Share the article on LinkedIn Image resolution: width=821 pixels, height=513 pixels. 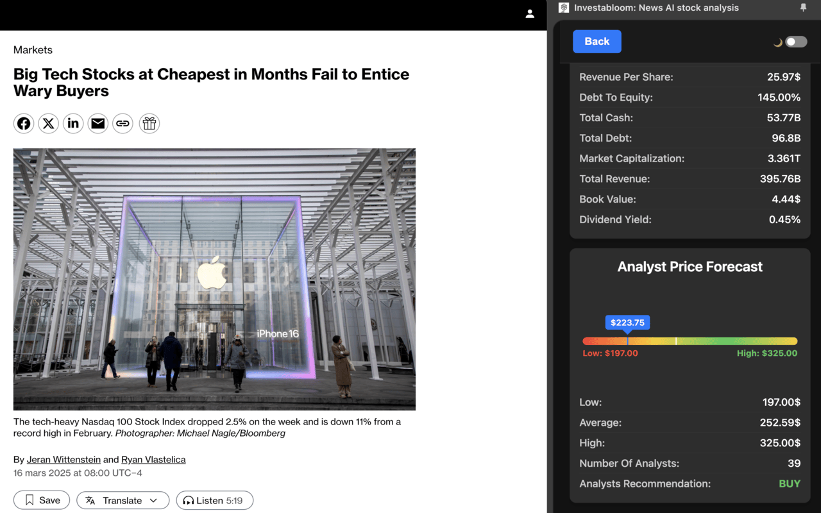[x=73, y=124]
